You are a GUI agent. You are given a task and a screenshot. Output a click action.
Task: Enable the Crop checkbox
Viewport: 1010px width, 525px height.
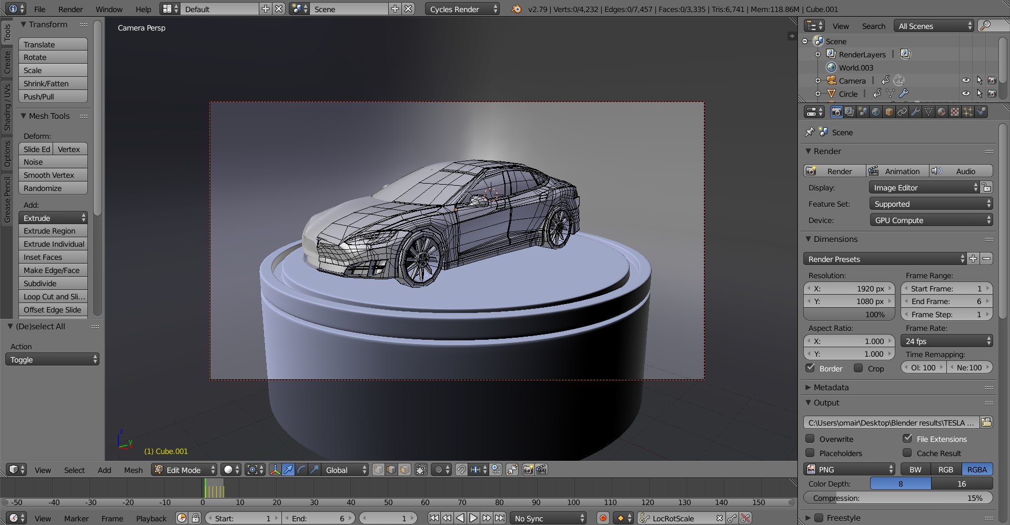click(x=858, y=368)
